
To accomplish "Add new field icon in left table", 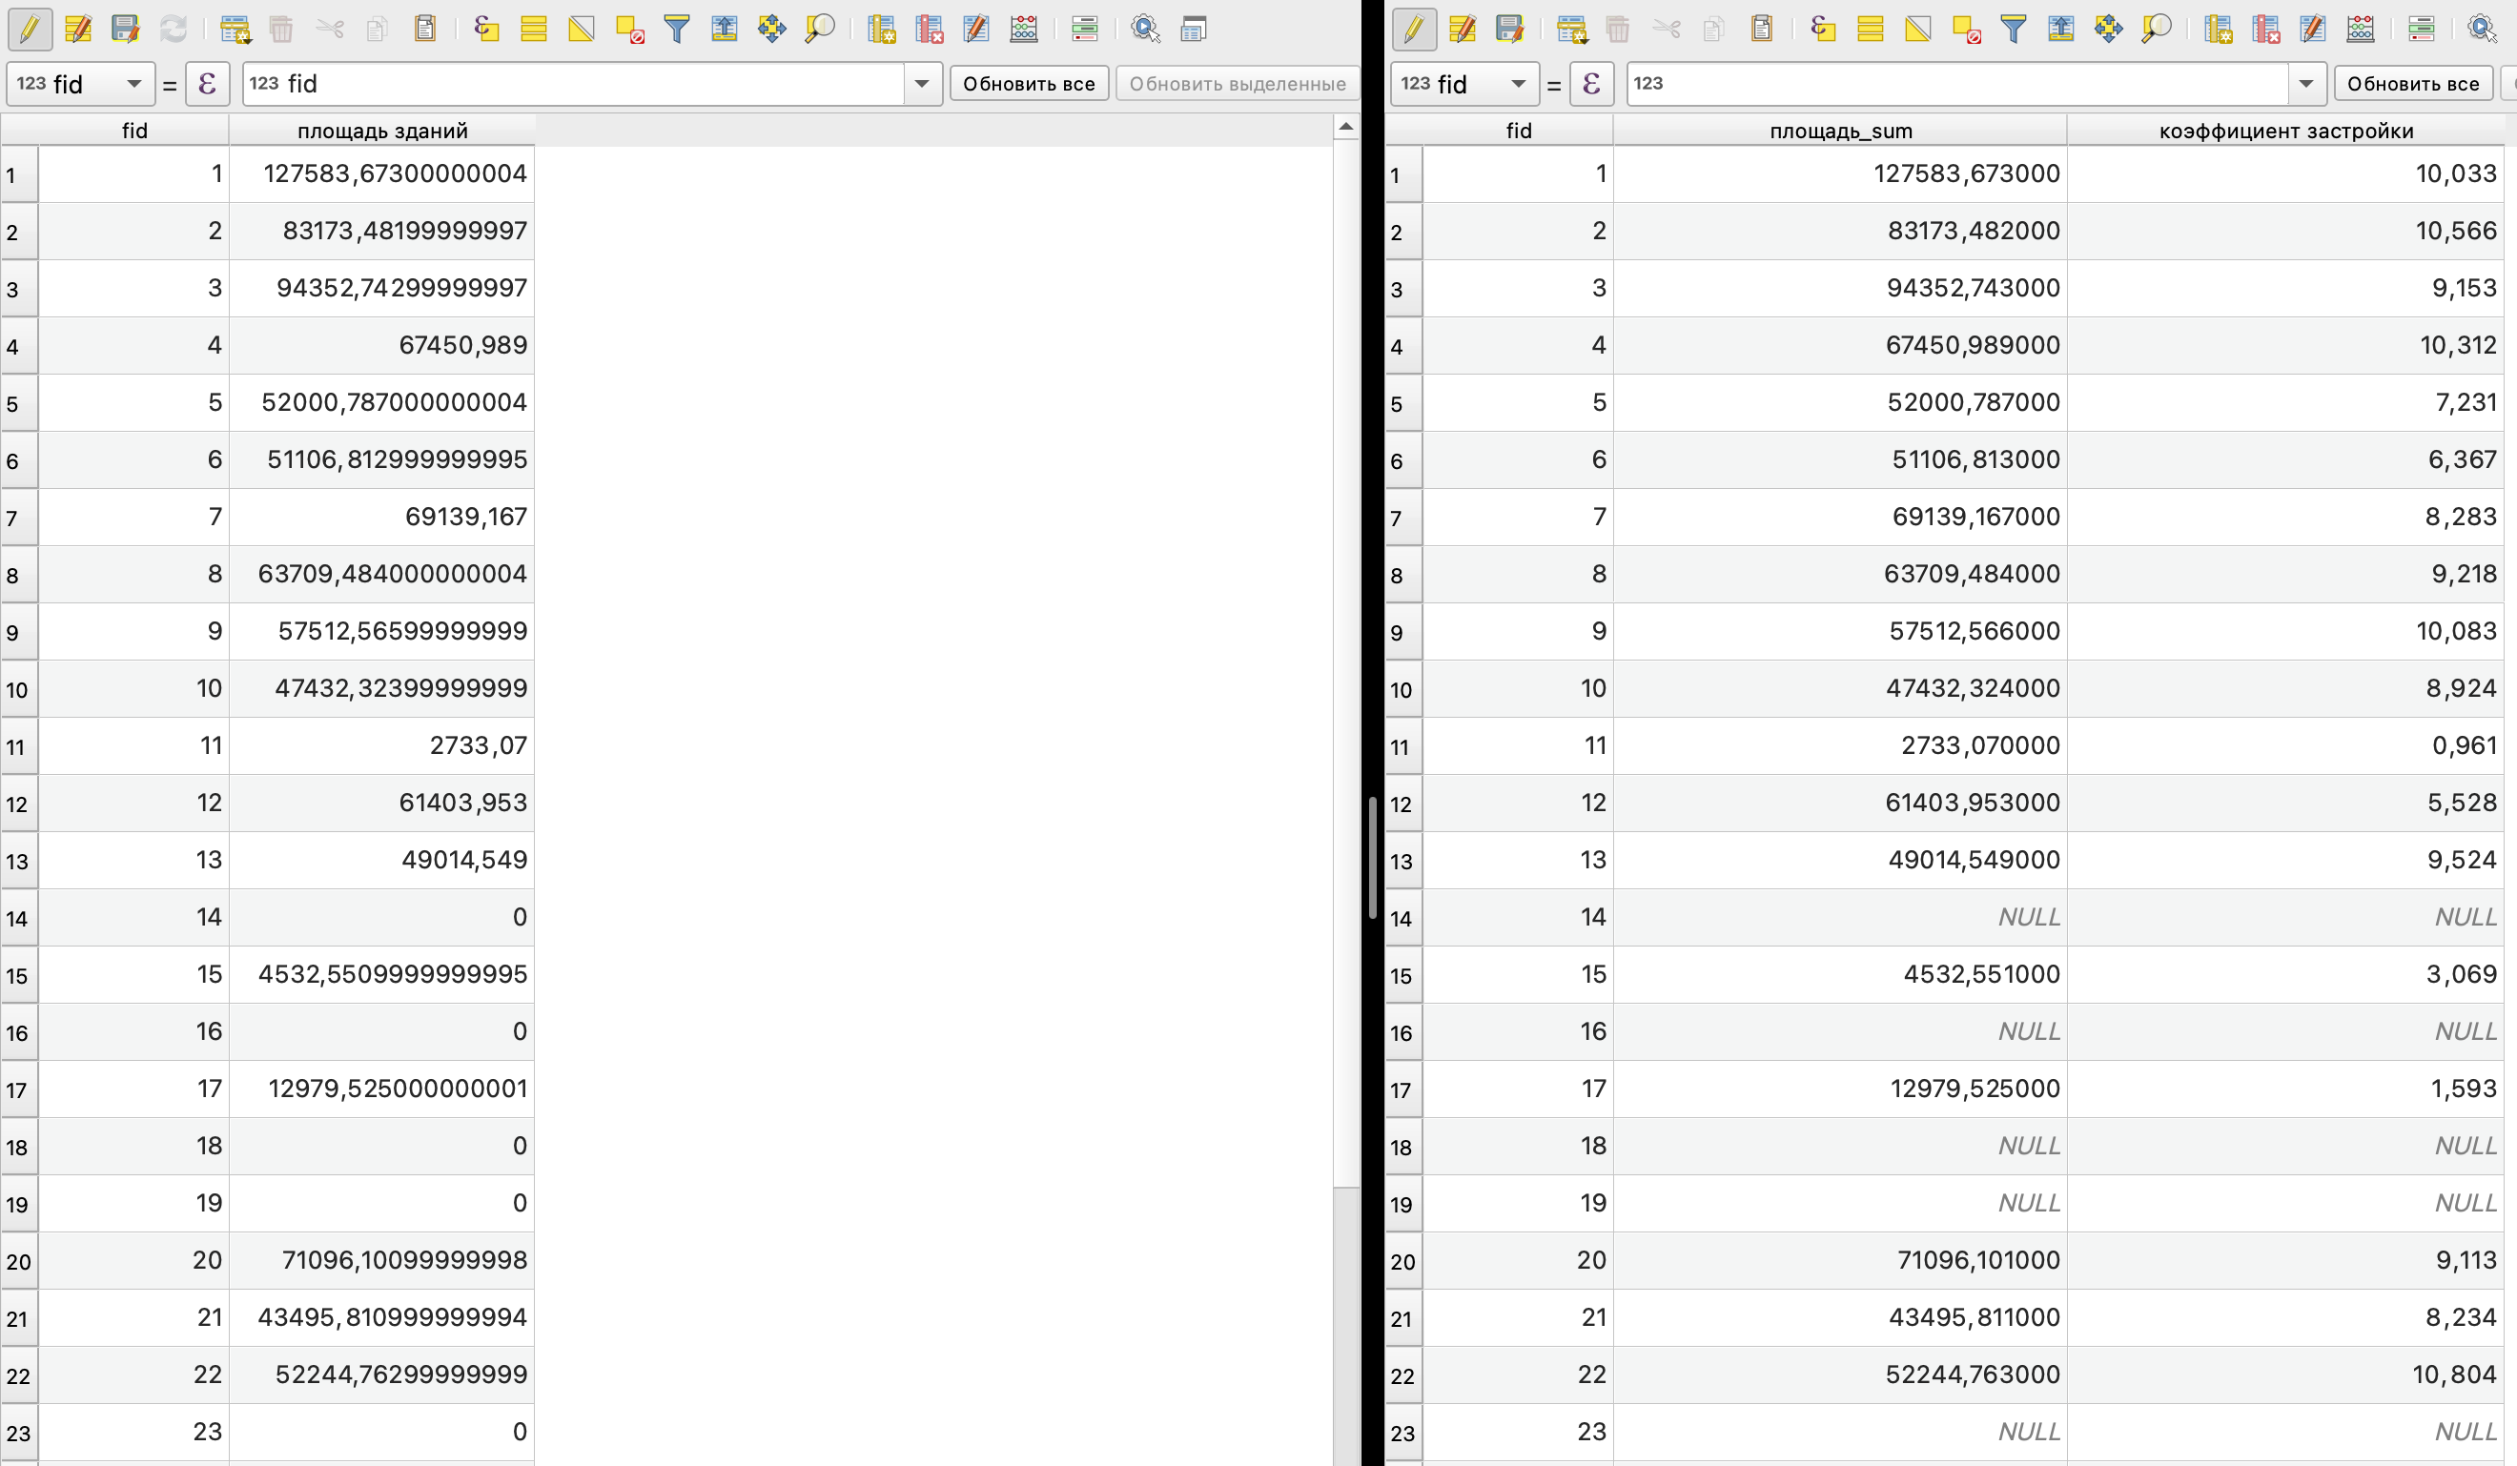I will (x=881, y=29).
